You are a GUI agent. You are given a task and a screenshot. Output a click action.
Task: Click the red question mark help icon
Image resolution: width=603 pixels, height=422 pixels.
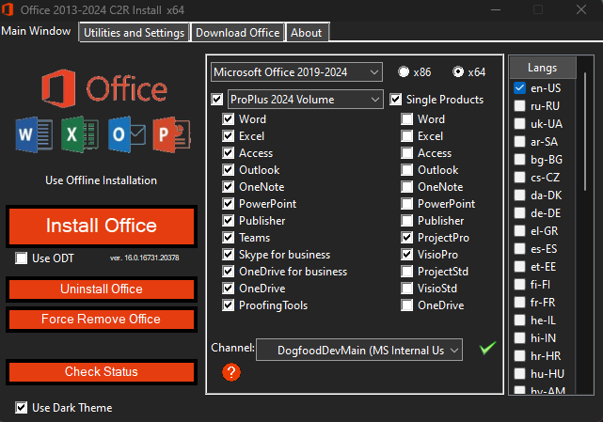tap(231, 372)
